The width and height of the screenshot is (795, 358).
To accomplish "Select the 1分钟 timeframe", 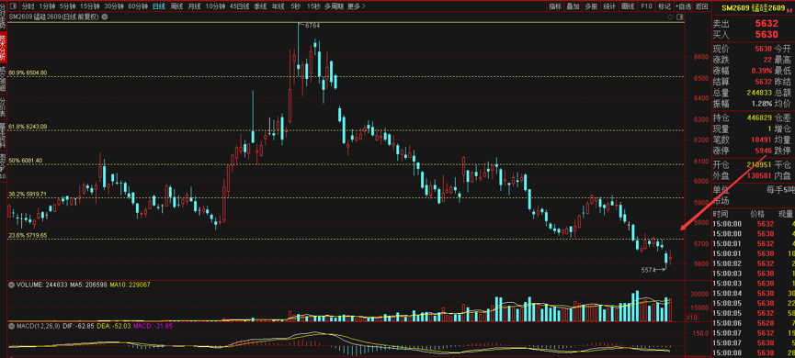I will coord(47,6).
